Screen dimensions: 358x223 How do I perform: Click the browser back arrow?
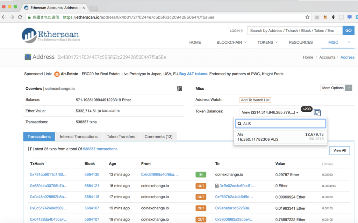click(x=3, y=17)
